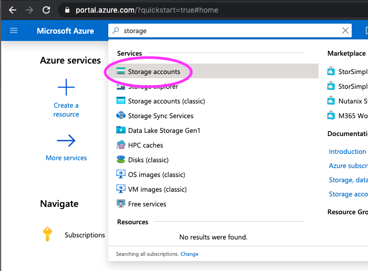The height and width of the screenshot is (271, 368).
Task: Click the More services arrow icon
Action: coord(66,141)
